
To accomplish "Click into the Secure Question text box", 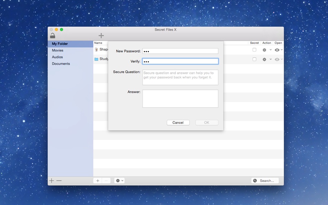I will 180,77.
